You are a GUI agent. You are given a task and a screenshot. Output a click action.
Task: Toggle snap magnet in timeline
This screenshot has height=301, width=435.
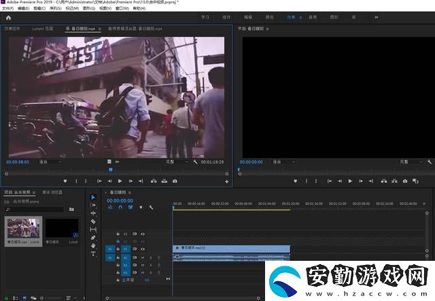pyautogui.click(x=120, y=207)
